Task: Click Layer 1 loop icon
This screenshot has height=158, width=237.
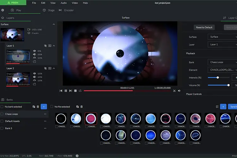Action: [x=34, y=62]
